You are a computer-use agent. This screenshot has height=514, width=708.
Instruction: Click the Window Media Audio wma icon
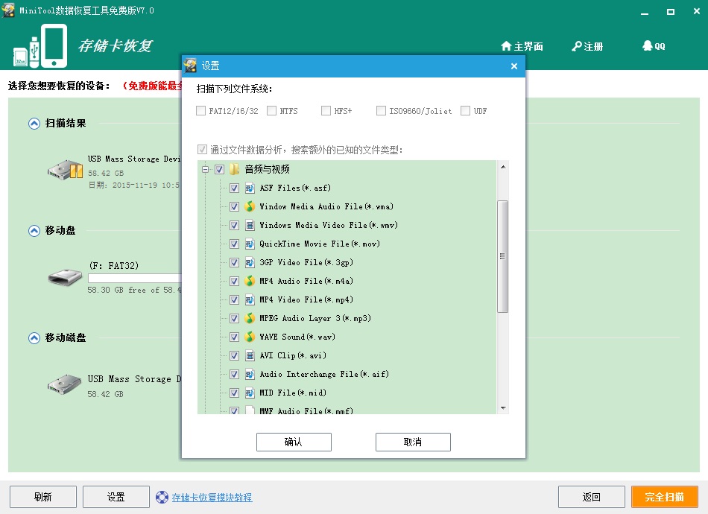point(250,206)
